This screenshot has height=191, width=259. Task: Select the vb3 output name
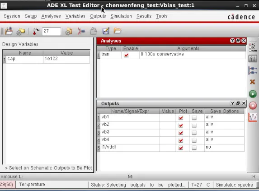pyautogui.click(x=130, y=133)
